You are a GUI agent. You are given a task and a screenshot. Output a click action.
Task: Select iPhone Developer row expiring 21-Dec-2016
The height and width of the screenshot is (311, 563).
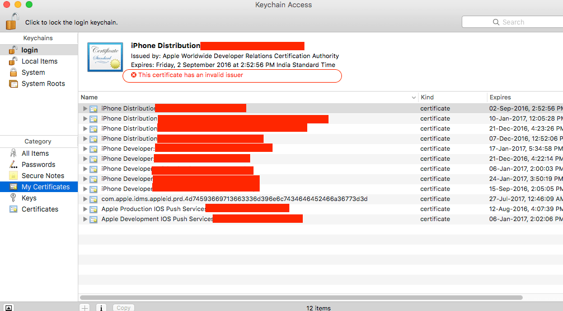pyautogui.click(x=321, y=159)
